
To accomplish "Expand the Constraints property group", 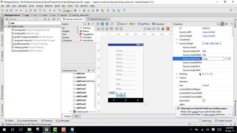I will point(177,40).
